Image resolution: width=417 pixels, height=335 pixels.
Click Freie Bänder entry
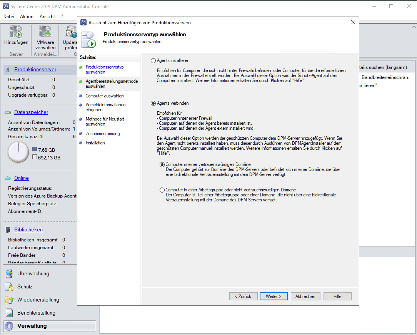37,255
